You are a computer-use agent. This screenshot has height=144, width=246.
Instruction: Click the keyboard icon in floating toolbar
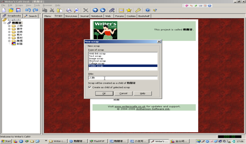coord(200,6)
